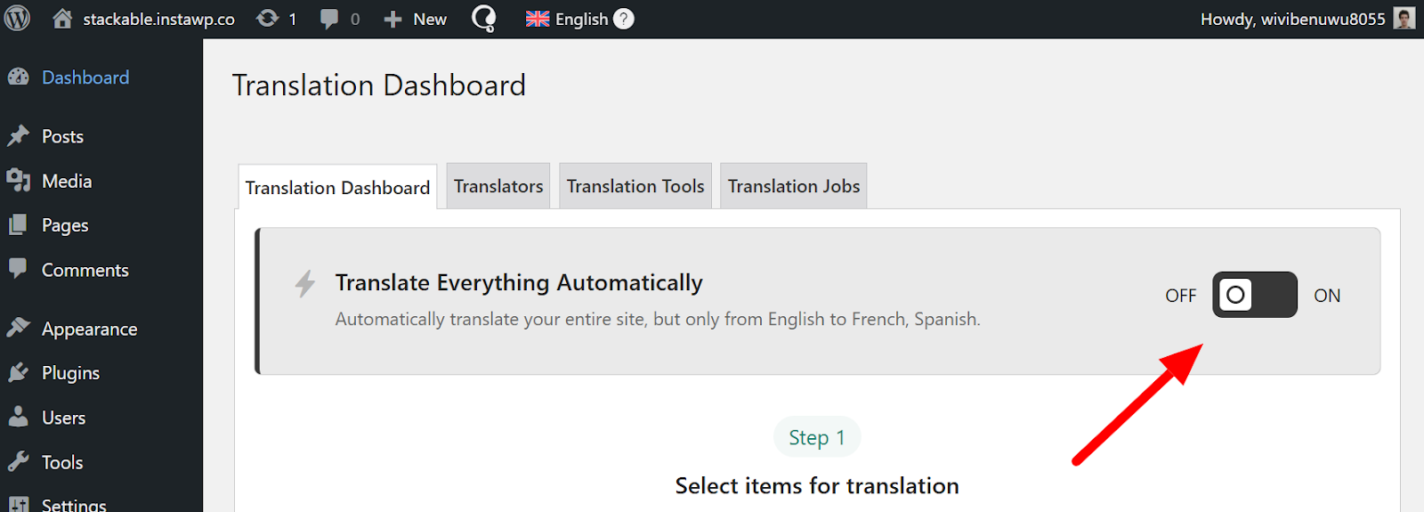
Task: Switch to the Translators tab
Action: [498, 186]
